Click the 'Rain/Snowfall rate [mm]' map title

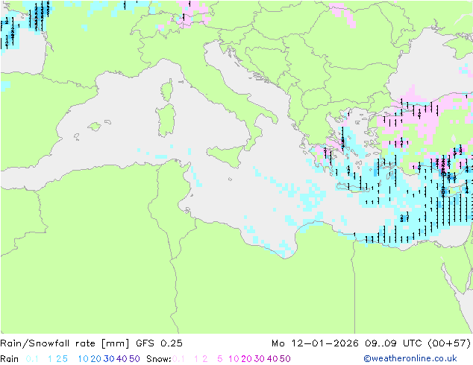(65, 343)
